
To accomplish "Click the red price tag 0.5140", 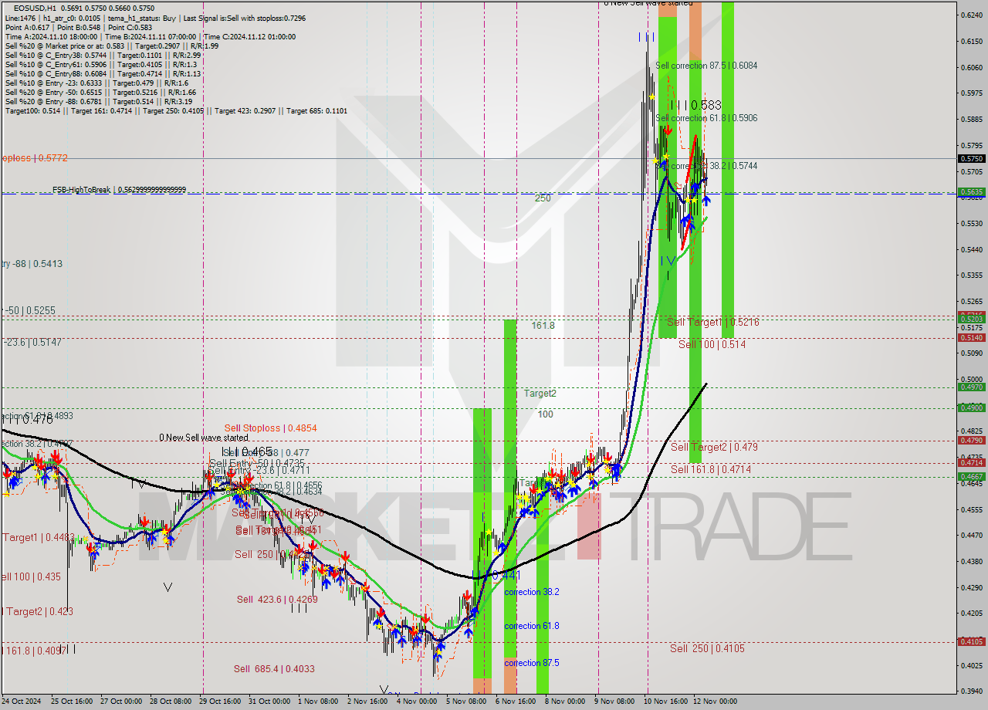I will point(970,337).
